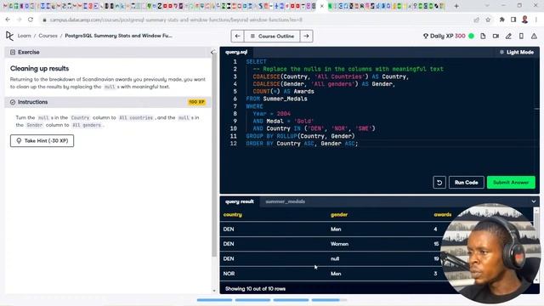Bookmark page with the star icon
Image resolution: width=544 pixels, height=306 pixels.
(x=488, y=20)
